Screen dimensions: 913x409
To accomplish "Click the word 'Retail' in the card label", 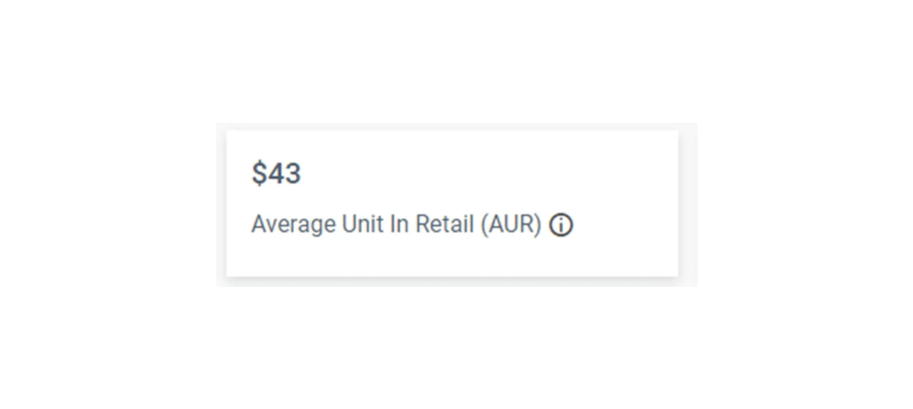I will pyautogui.click(x=444, y=225).
